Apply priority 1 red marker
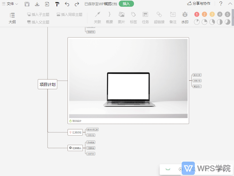The image size is (234, 176). pyautogui.click(x=197, y=14)
